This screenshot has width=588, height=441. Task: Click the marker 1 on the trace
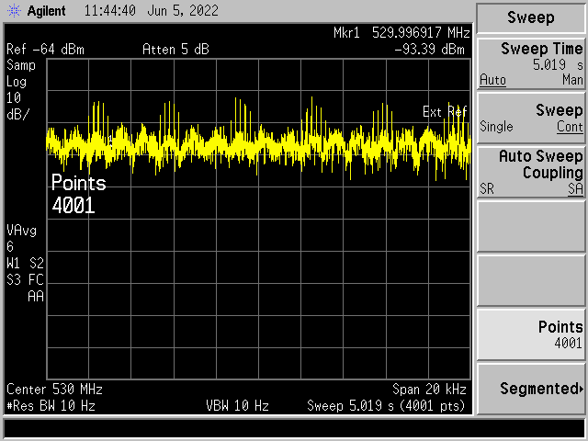pyautogui.click(x=110, y=141)
